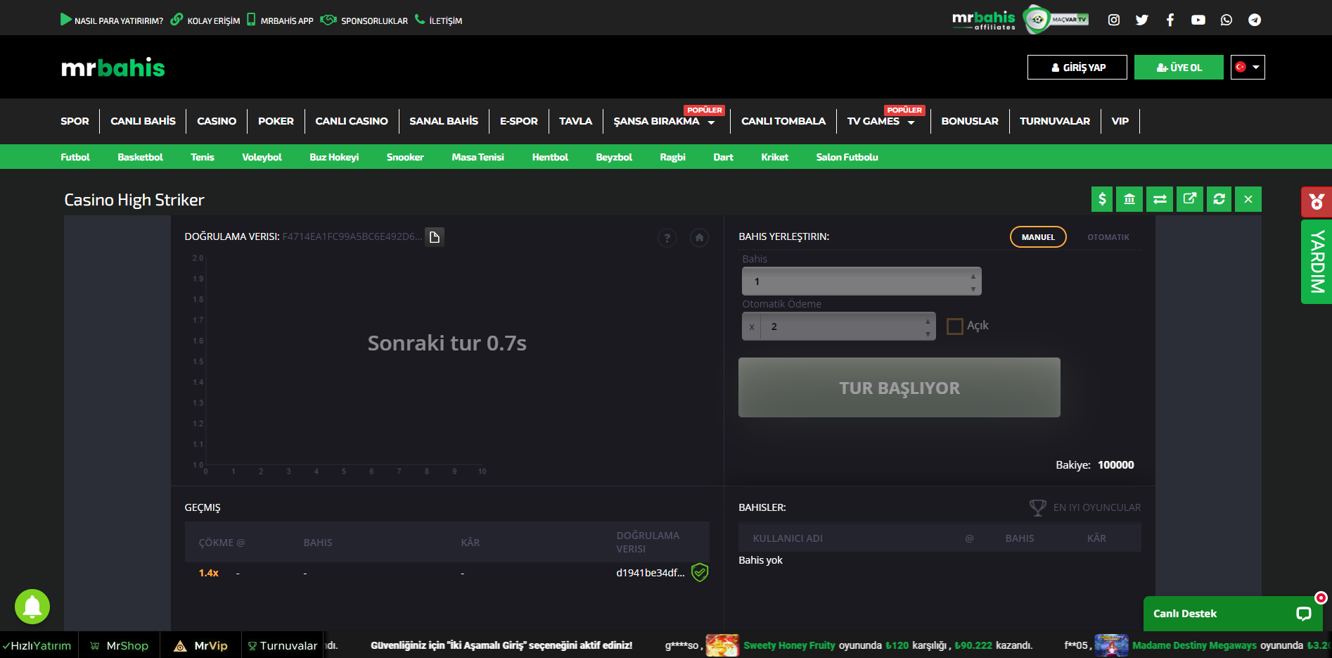Open the language flag dropdown

click(1248, 68)
